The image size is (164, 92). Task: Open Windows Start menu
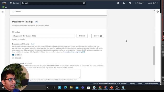pyautogui.click(x=3, y=88)
